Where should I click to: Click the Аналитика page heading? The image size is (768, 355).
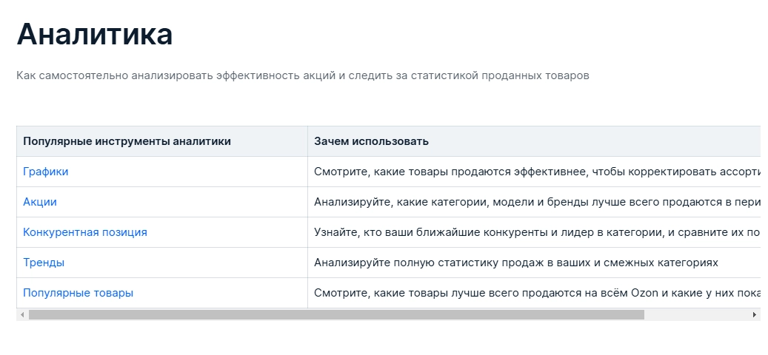tap(94, 35)
